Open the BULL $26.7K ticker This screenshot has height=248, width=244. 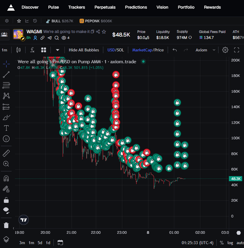click(59, 21)
